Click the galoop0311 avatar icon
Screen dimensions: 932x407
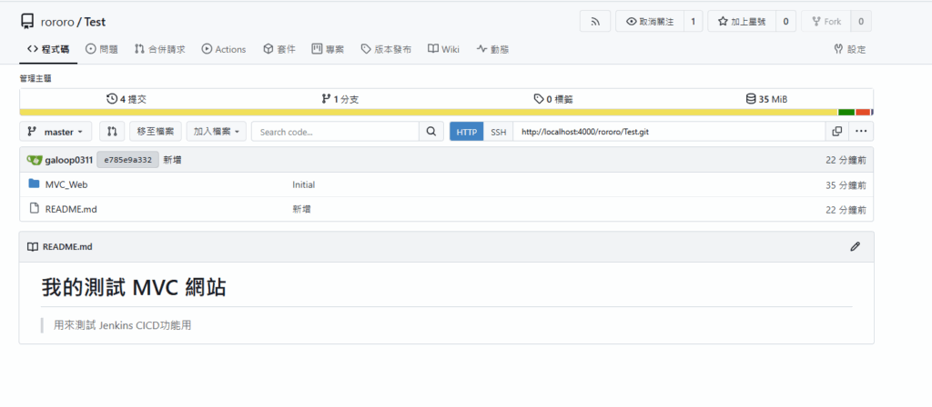pyautogui.click(x=35, y=160)
